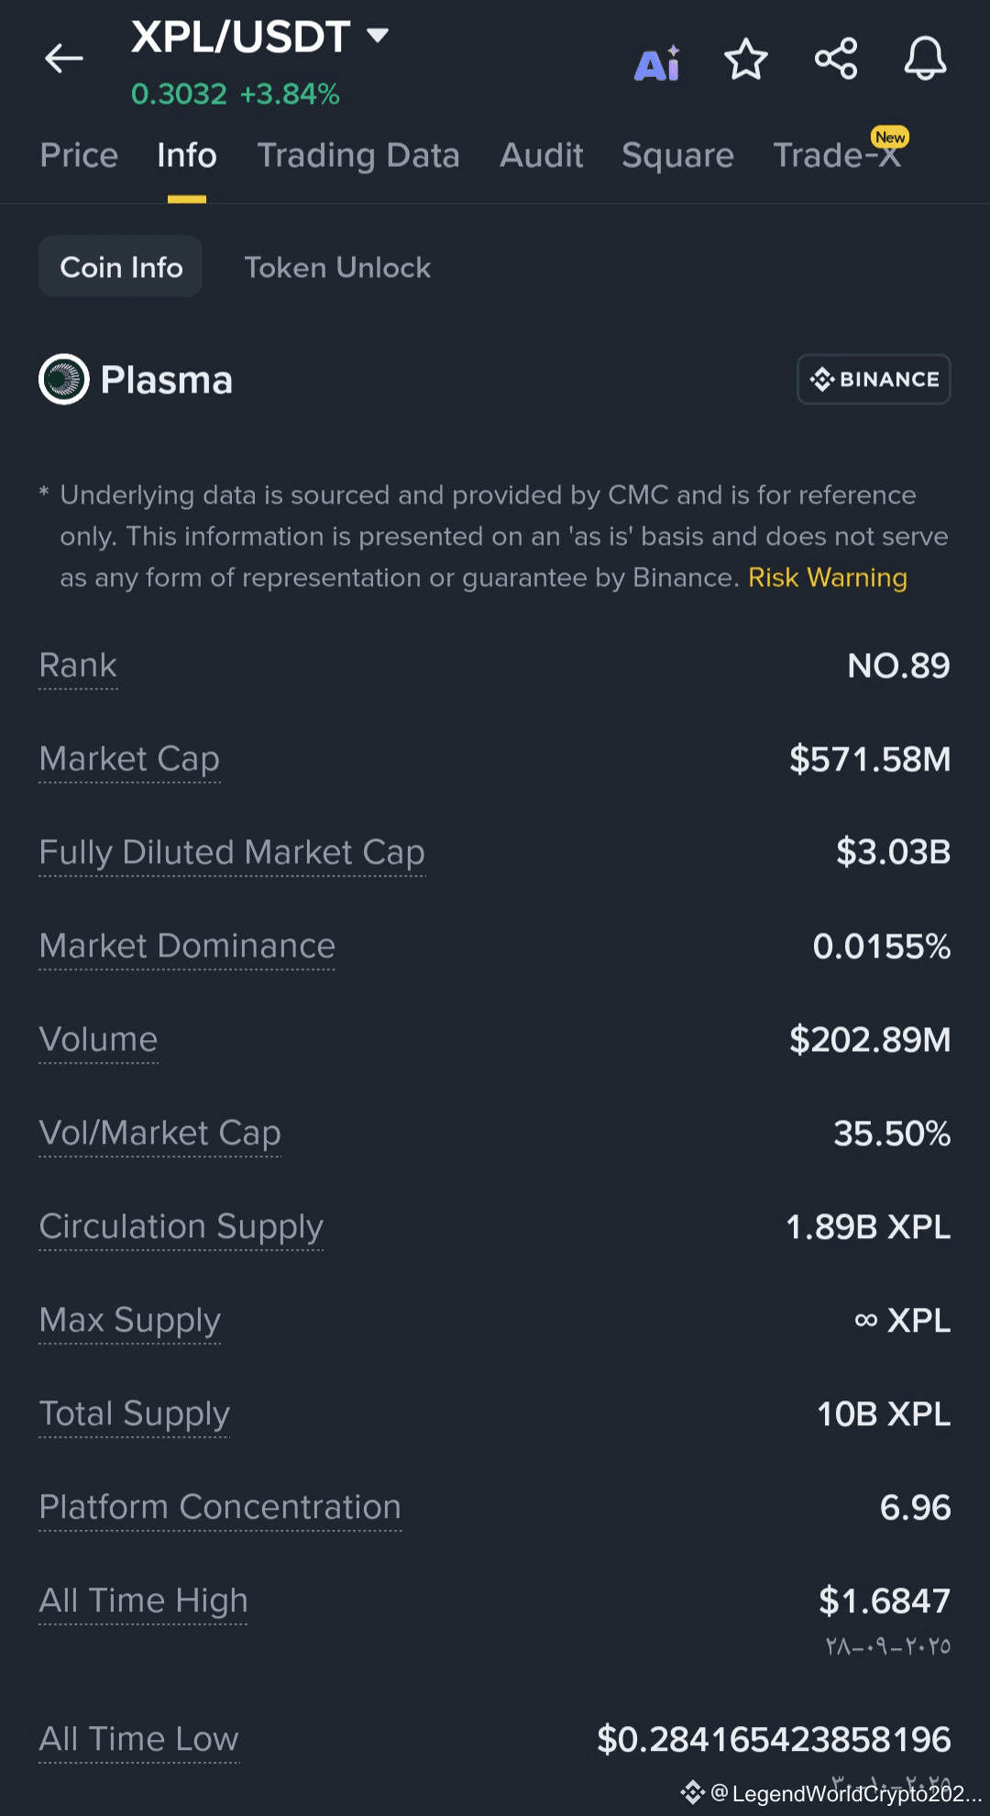This screenshot has width=990, height=1816.
Task: Tap the share icon
Action: point(835,60)
